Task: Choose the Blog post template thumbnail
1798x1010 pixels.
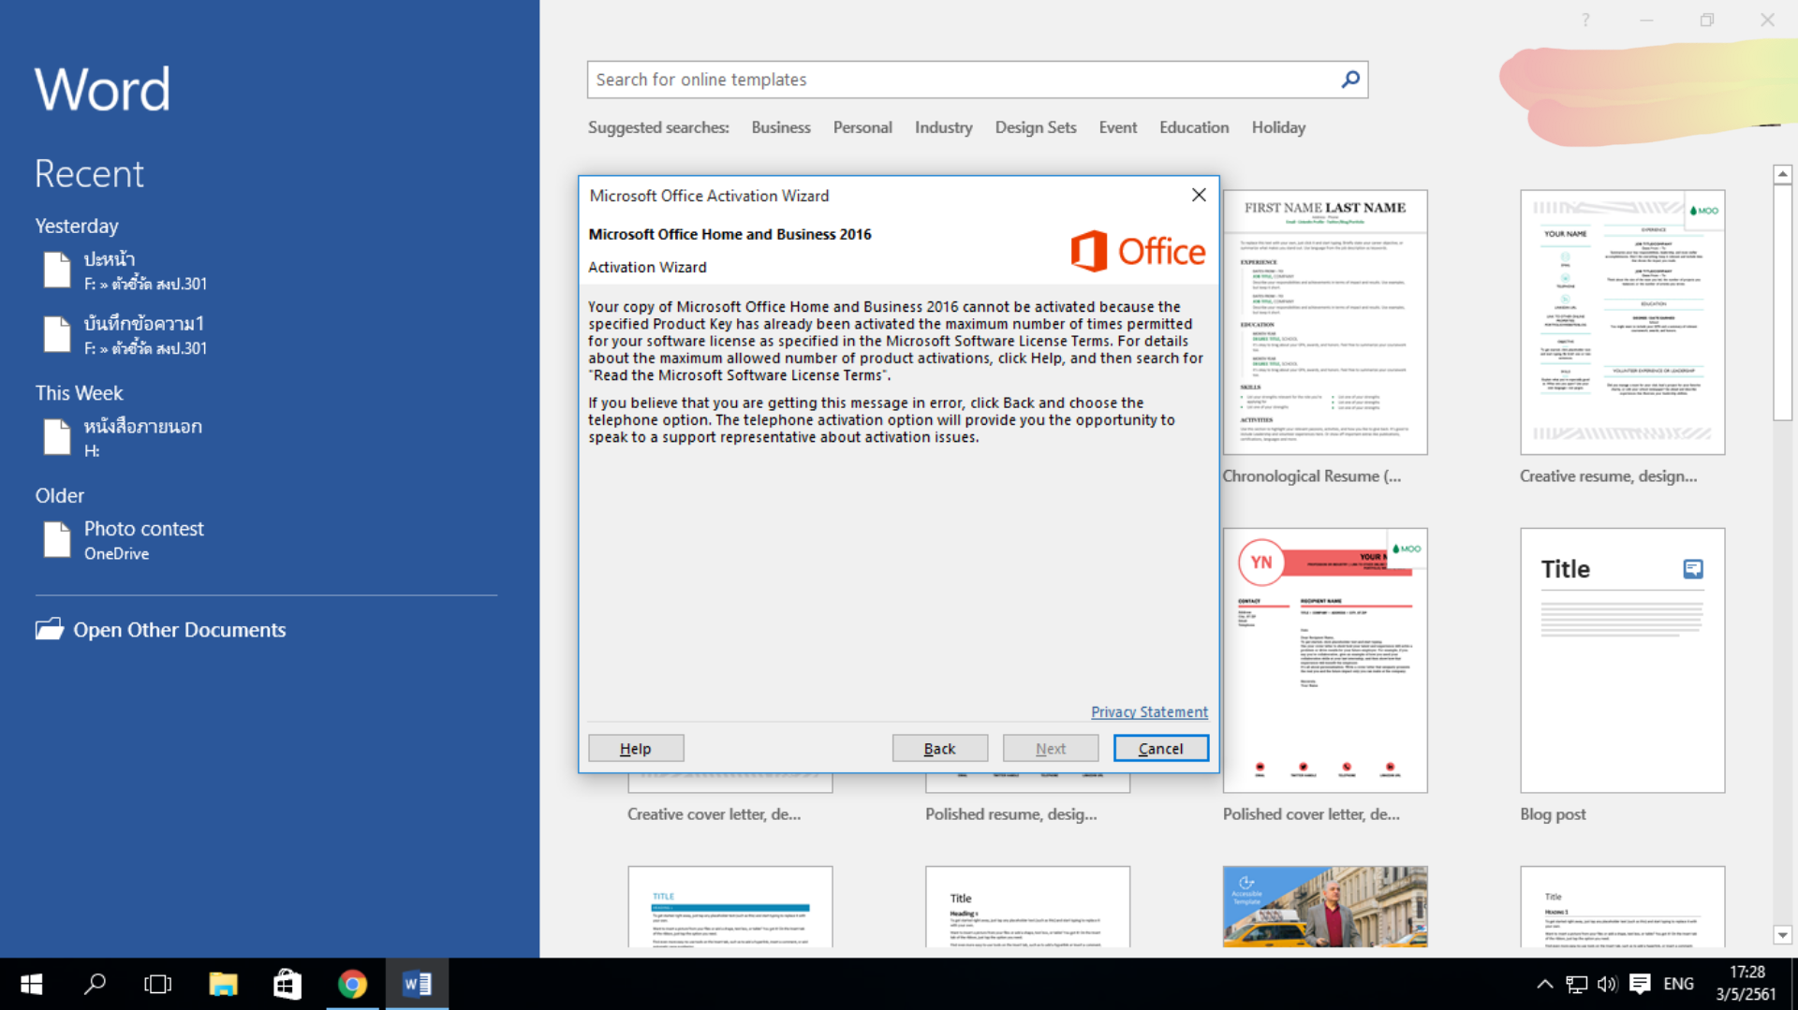Action: tap(1623, 660)
